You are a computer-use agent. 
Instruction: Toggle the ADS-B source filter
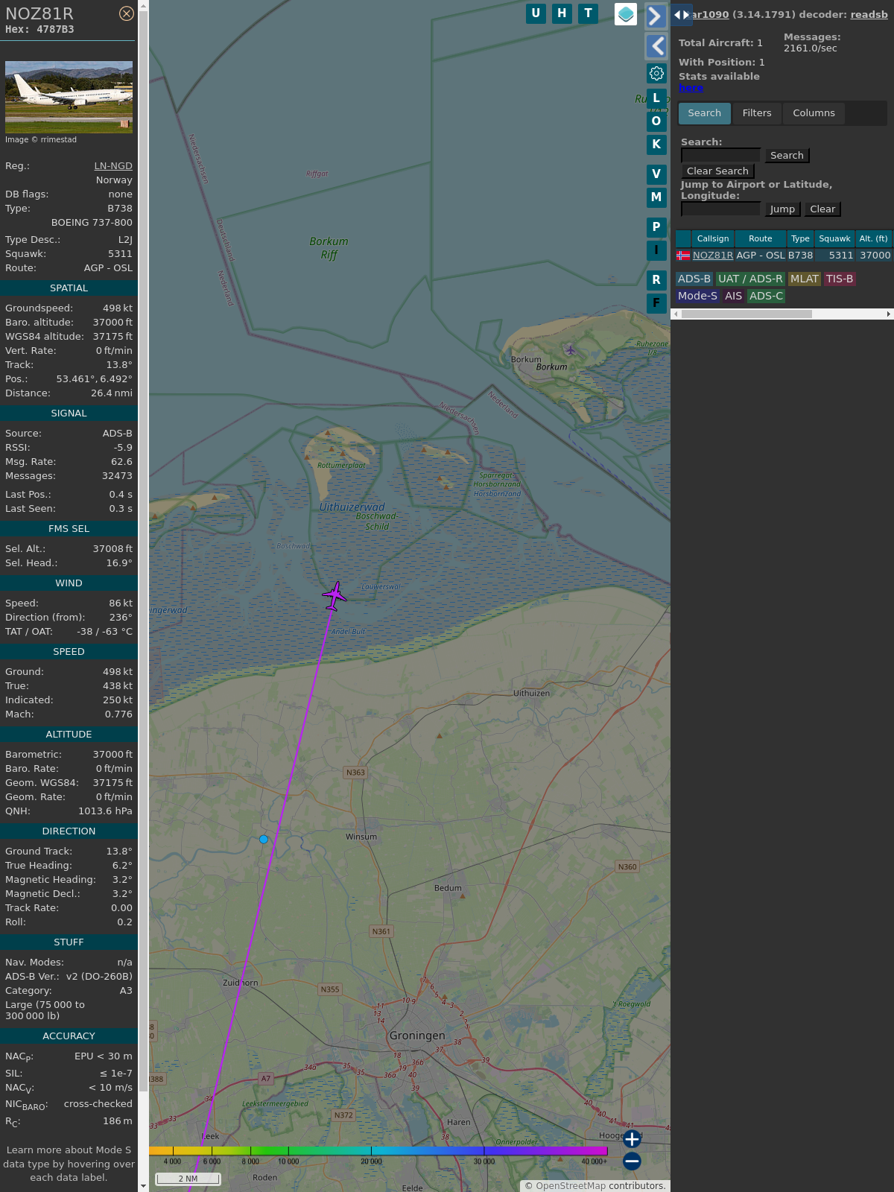[x=694, y=279]
